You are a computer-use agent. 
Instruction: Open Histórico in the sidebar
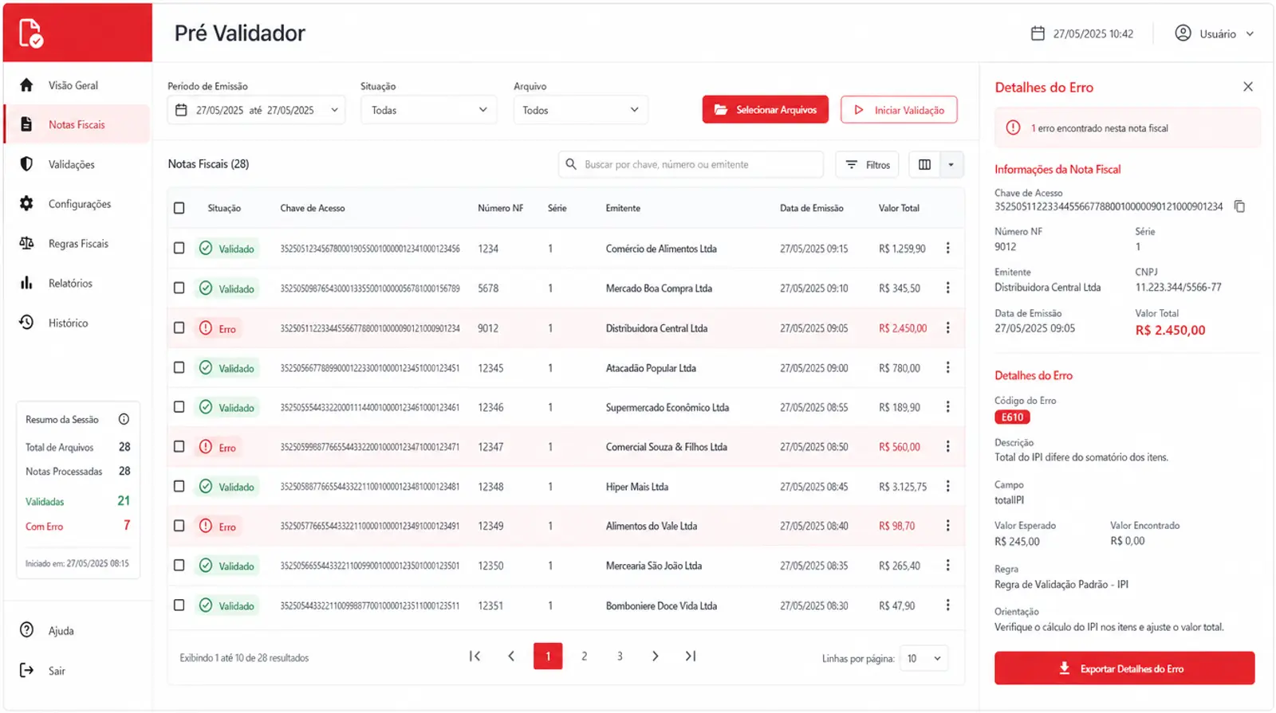[x=77, y=323]
